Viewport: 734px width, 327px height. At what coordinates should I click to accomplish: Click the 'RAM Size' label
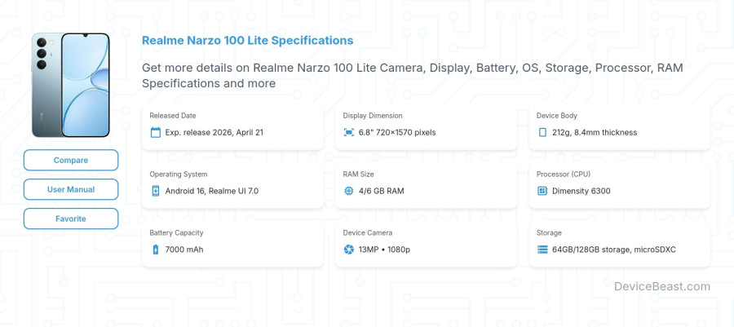358,174
